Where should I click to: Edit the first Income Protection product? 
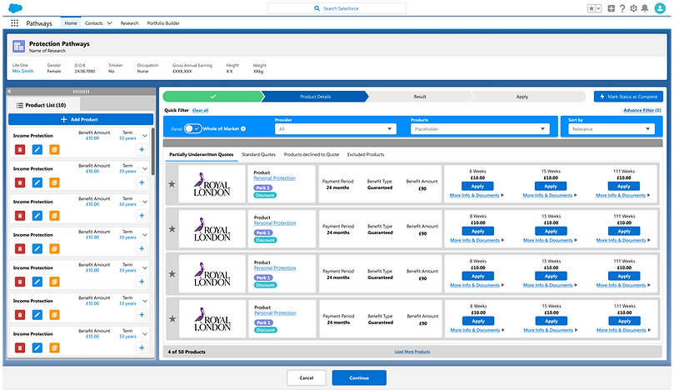point(37,150)
